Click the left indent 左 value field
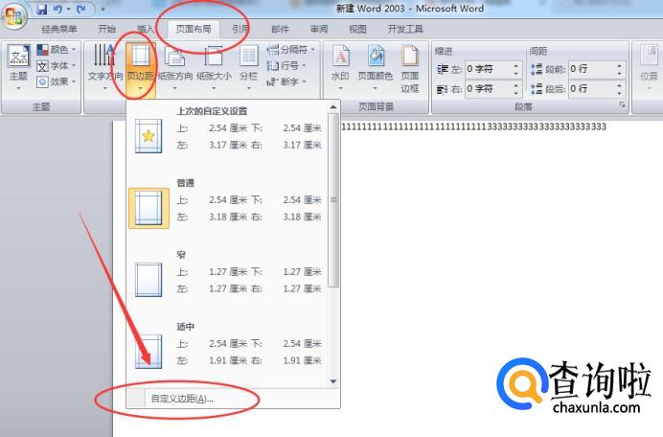Viewport: 663px width, 437px height. 489,69
